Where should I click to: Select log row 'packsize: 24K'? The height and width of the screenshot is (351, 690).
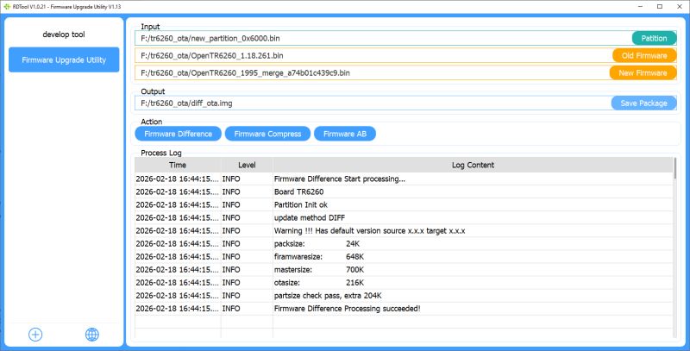(404, 244)
